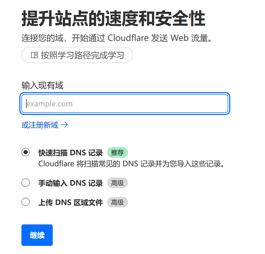Click the arrow icon beside 或注册新域

[64, 125]
